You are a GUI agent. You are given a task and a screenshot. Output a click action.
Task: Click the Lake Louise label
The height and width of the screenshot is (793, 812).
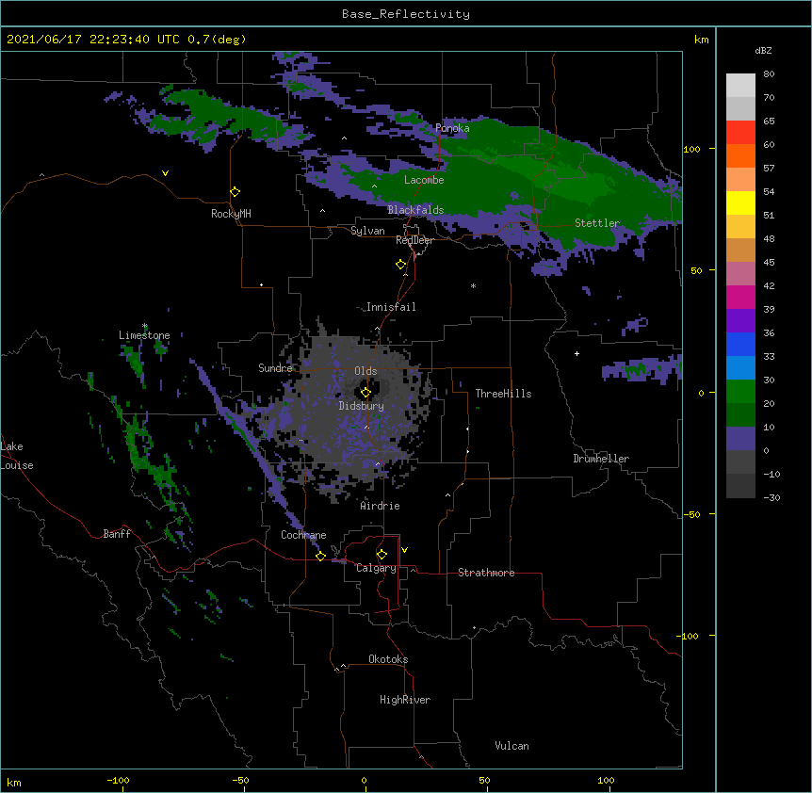17,456
